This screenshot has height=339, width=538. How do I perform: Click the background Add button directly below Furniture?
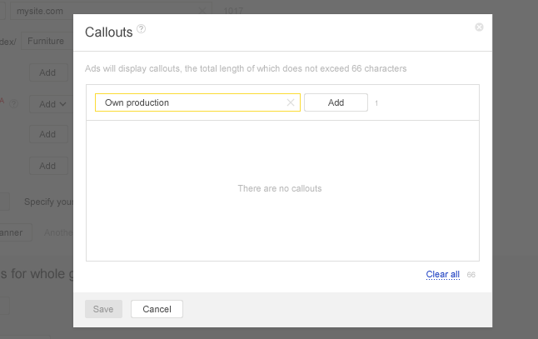[47, 72]
